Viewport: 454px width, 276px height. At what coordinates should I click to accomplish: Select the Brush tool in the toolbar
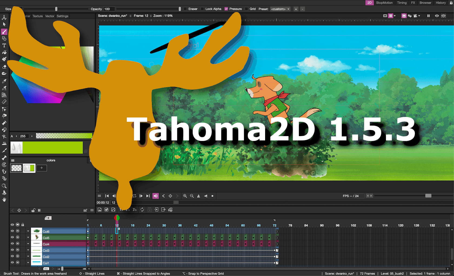coord(4,32)
